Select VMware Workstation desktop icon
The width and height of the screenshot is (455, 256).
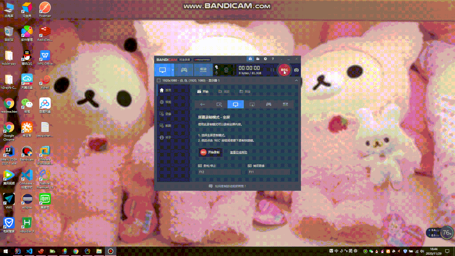(x=45, y=156)
